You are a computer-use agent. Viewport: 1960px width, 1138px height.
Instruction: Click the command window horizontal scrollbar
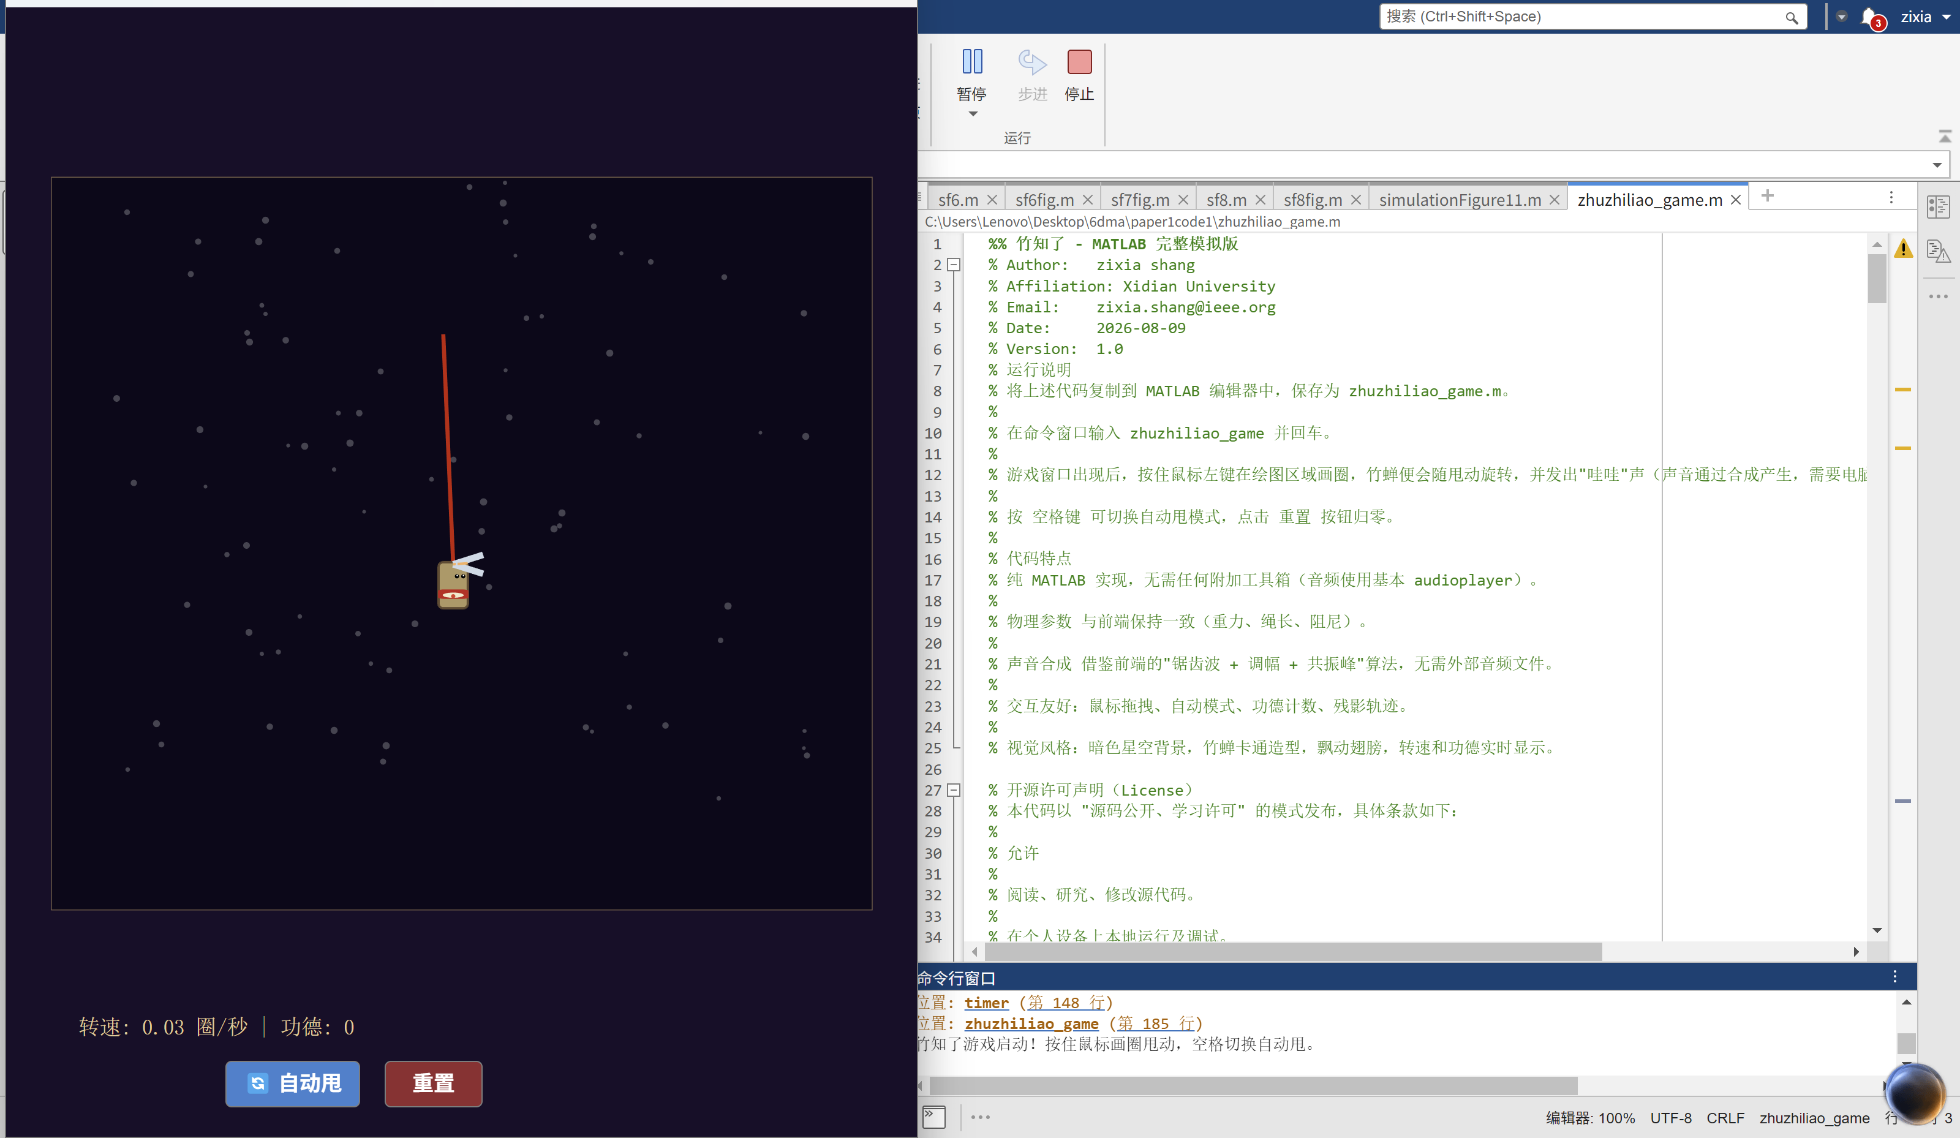(x=1253, y=1085)
